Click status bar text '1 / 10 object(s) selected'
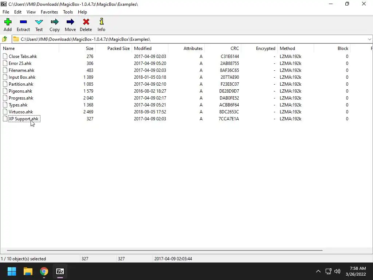373x280 pixels. click(x=23, y=258)
